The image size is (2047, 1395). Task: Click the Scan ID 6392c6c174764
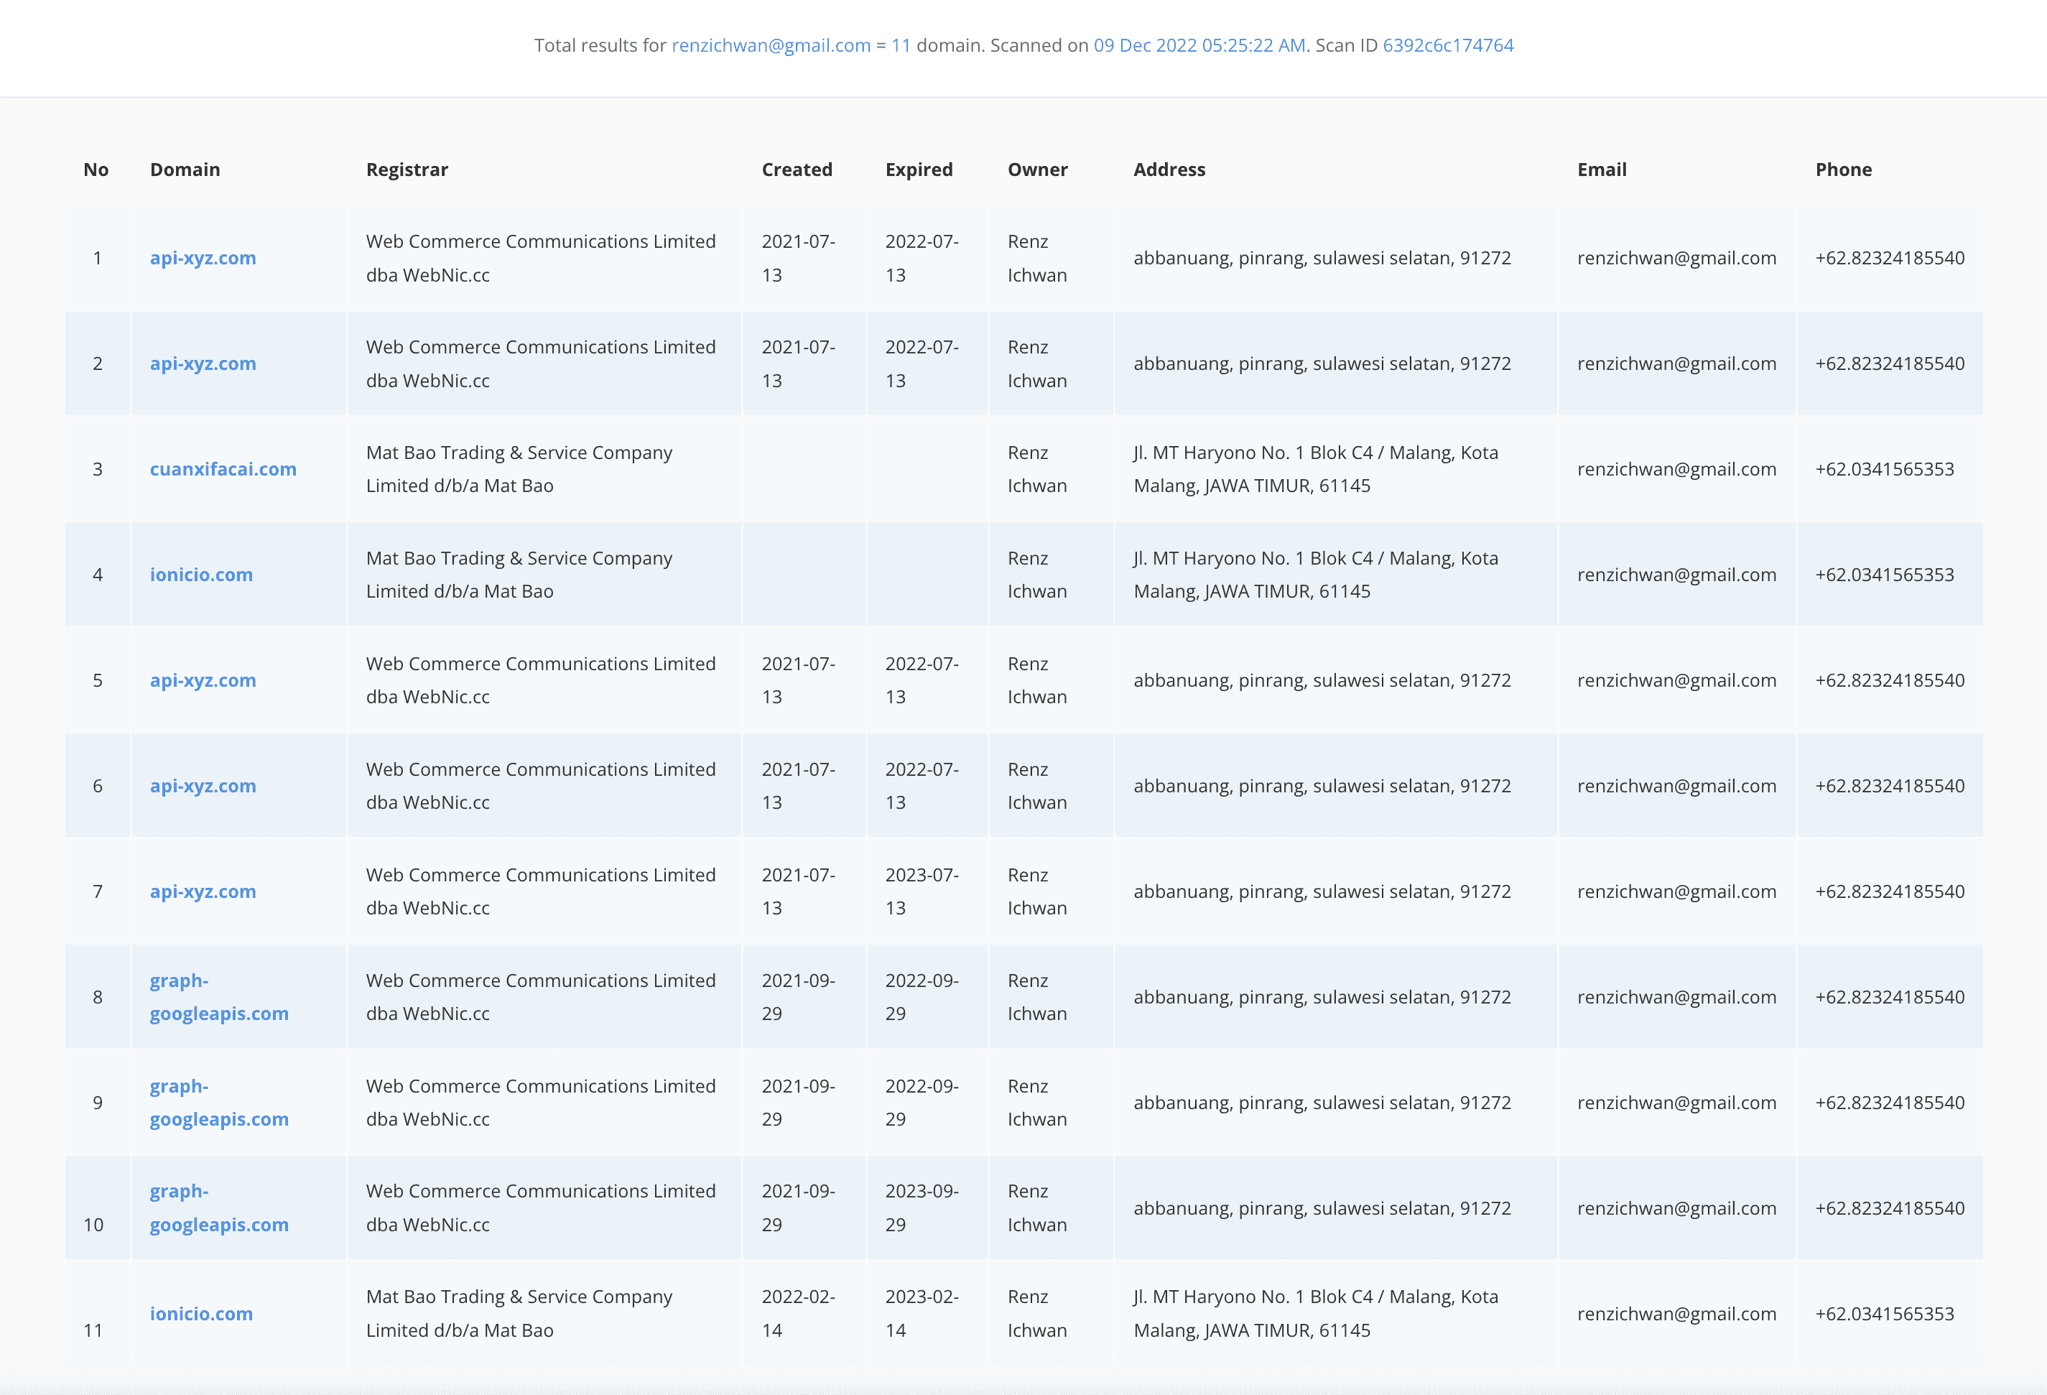[x=1447, y=45]
